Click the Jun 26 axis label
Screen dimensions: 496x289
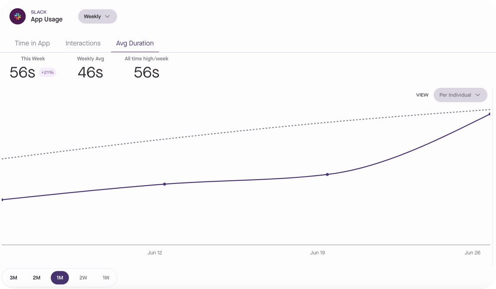473,253
